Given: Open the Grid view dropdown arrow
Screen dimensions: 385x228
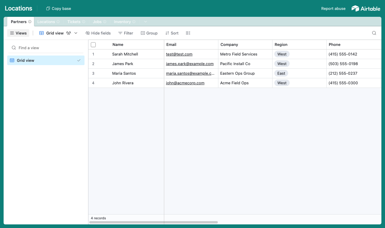Looking at the screenshot, I should [76, 33].
